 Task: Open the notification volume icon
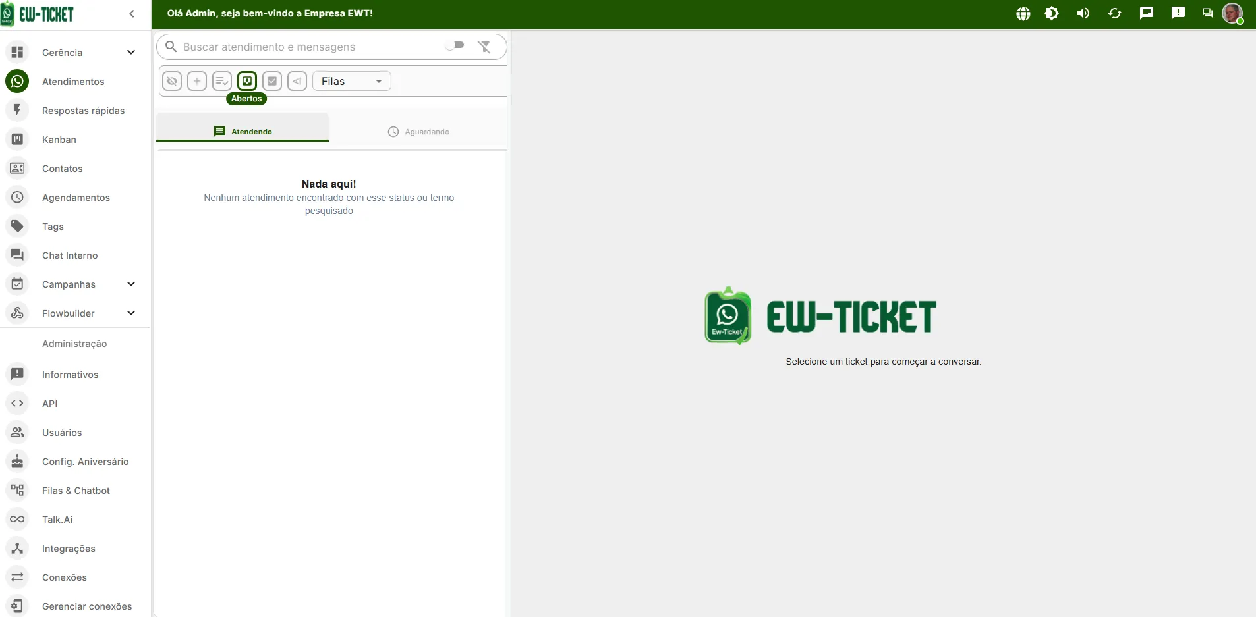[1083, 13]
